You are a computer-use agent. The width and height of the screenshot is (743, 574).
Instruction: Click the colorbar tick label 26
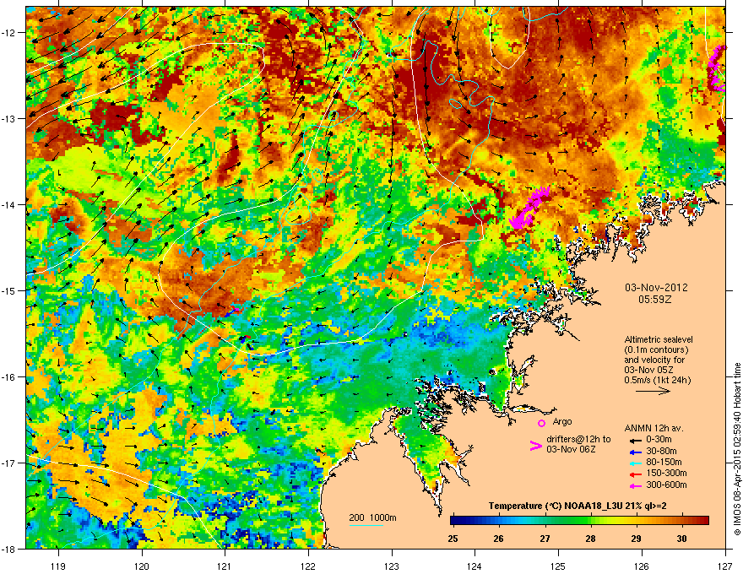click(498, 539)
